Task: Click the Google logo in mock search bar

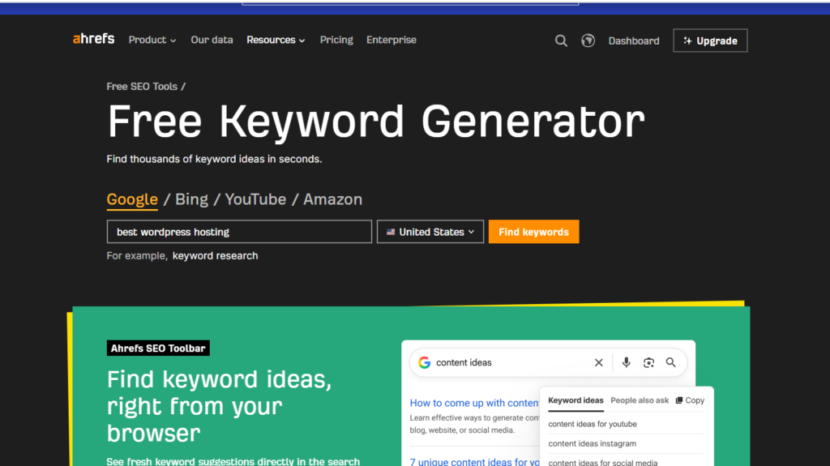Action: pyautogui.click(x=425, y=363)
